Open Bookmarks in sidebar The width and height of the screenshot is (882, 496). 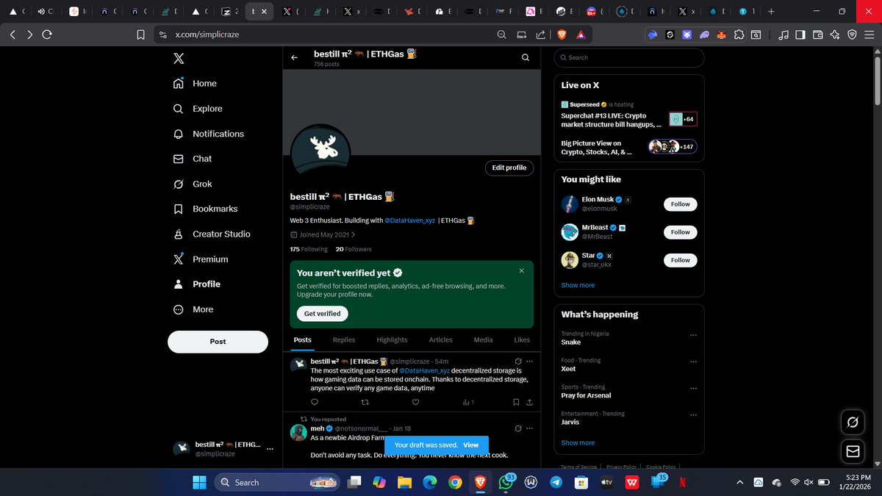[x=205, y=209]
